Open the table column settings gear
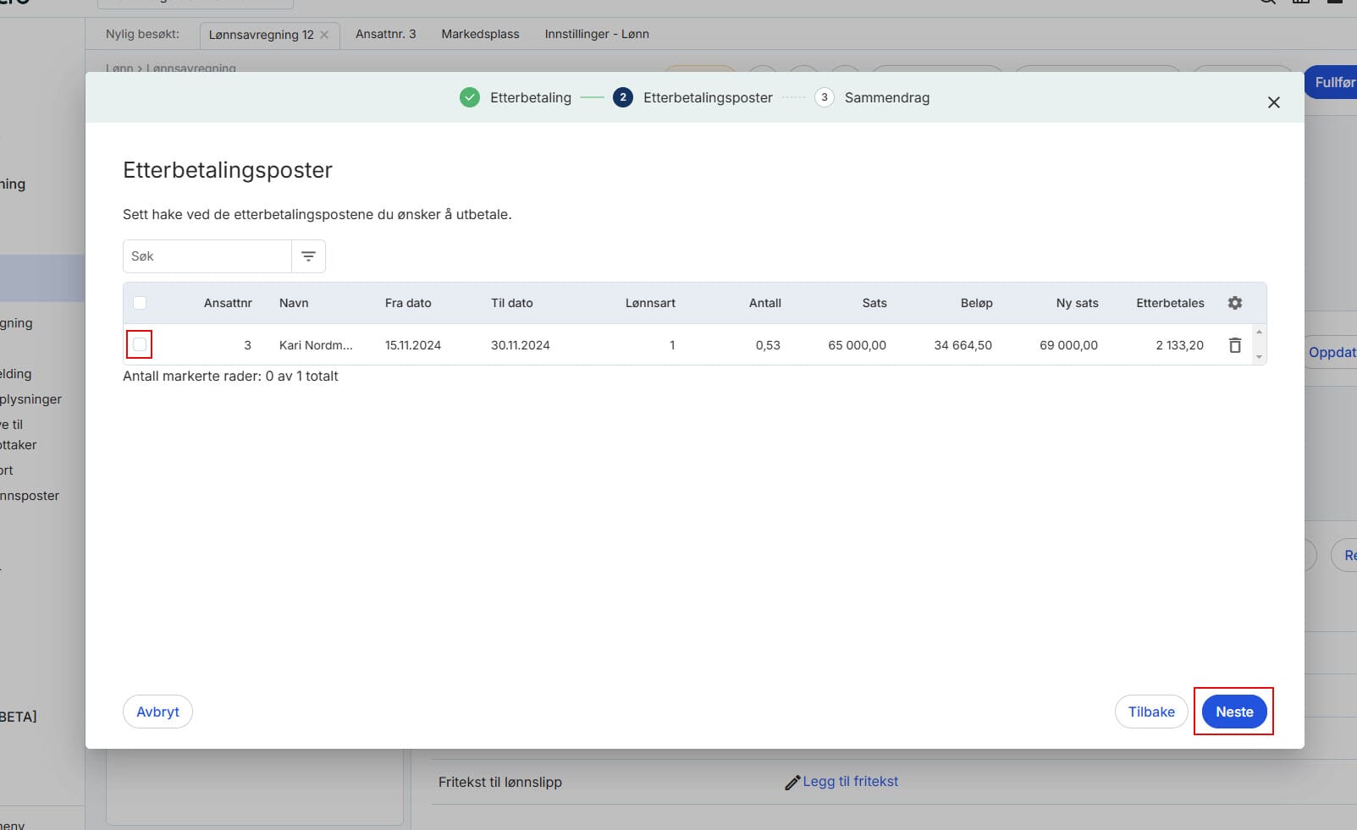Image resolution: width=1357 pixels, height=830 pixels. tap(1235, 303)
